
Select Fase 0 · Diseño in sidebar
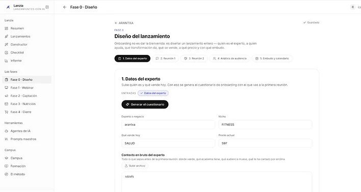pyautogui.click(x=27, y=80)
